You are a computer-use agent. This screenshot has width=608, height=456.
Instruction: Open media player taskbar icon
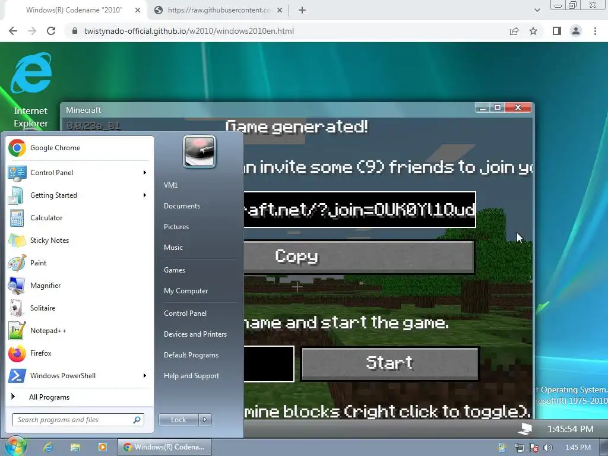point(102,447)
